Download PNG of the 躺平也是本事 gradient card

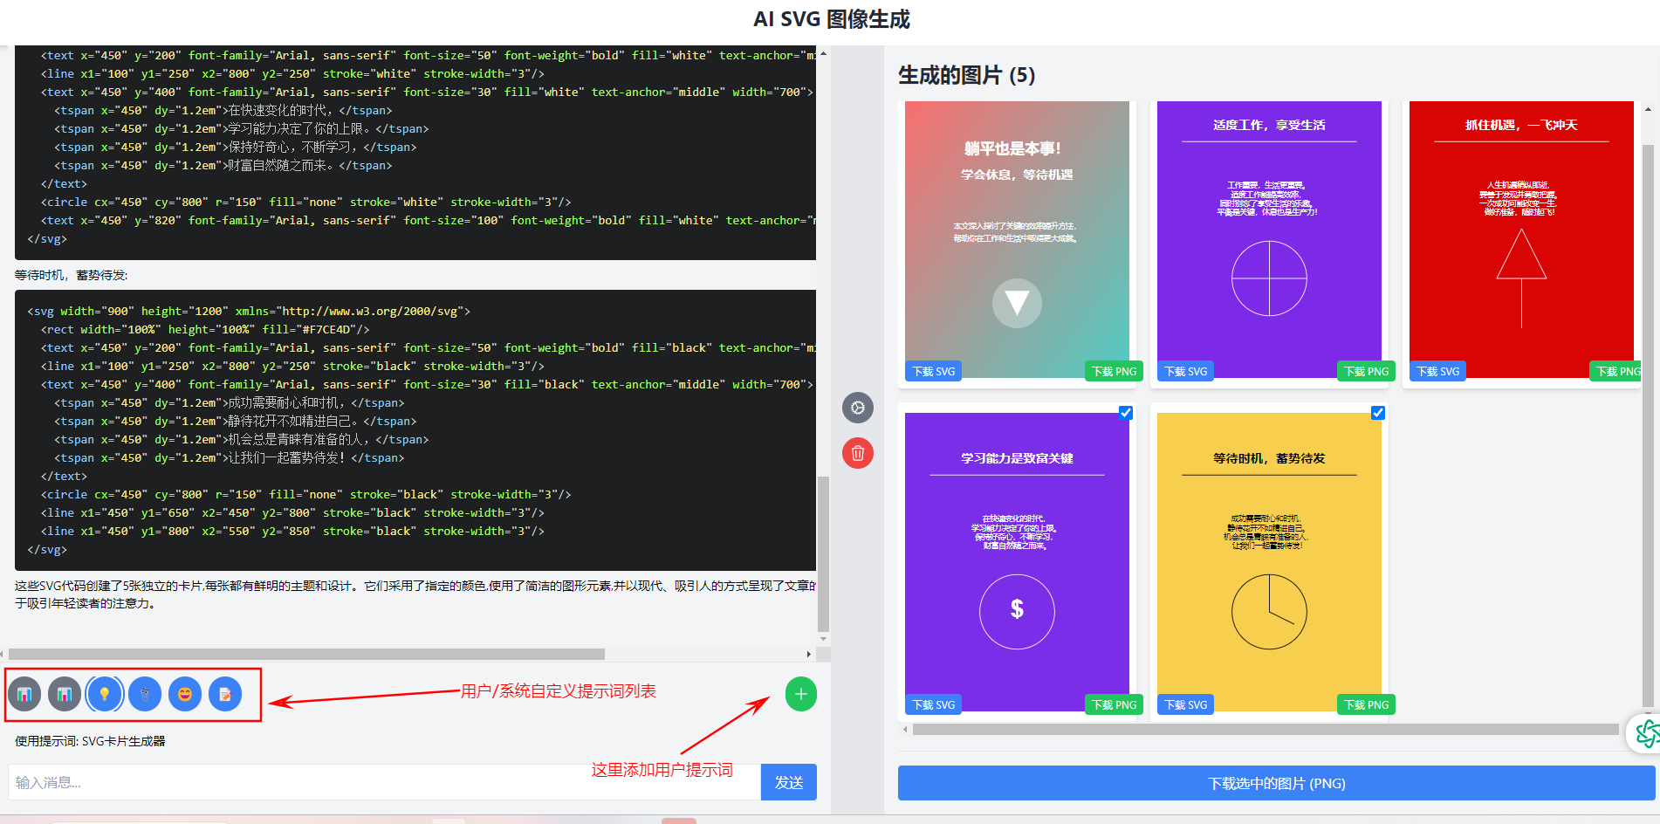pyautogui.click(x=1114, y=371)
